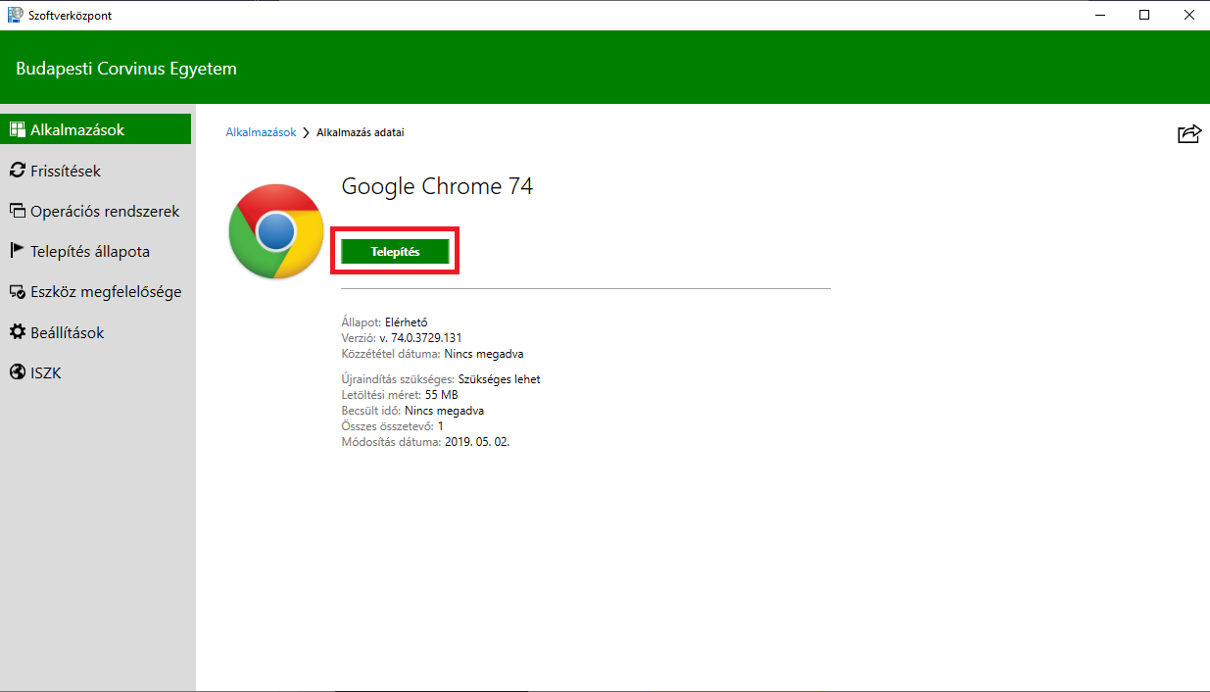Open the Telepítés állapota section
Image resolution: width=1210 pixels, height=692 pixels.
(96, 251)
